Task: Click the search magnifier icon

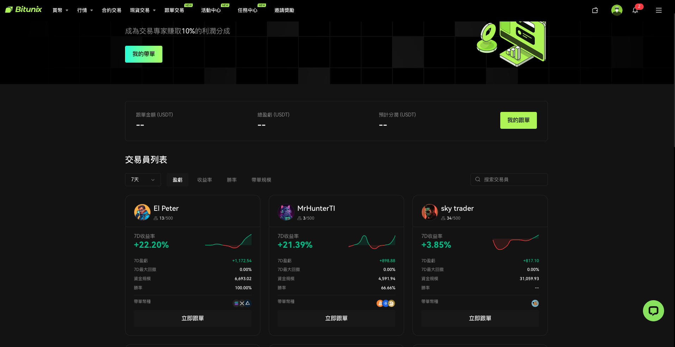Action: tap(478, 179)
